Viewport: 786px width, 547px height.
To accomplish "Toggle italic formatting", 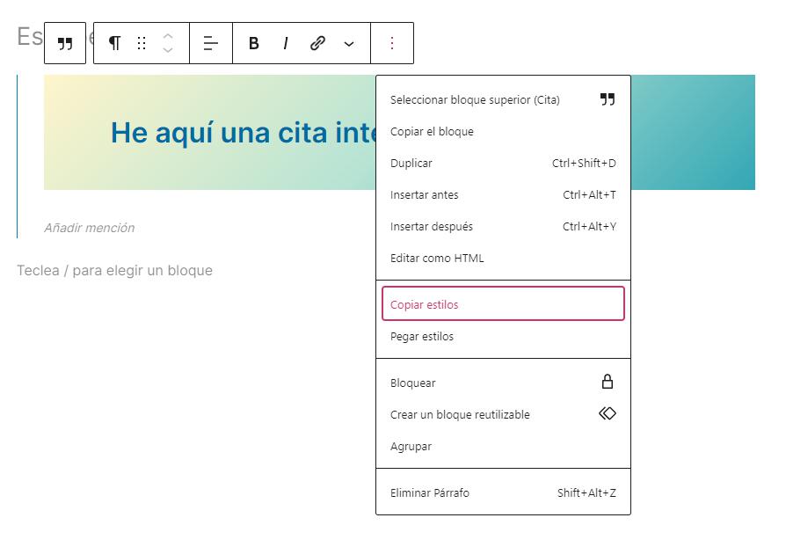I will (x=286, y=43).
